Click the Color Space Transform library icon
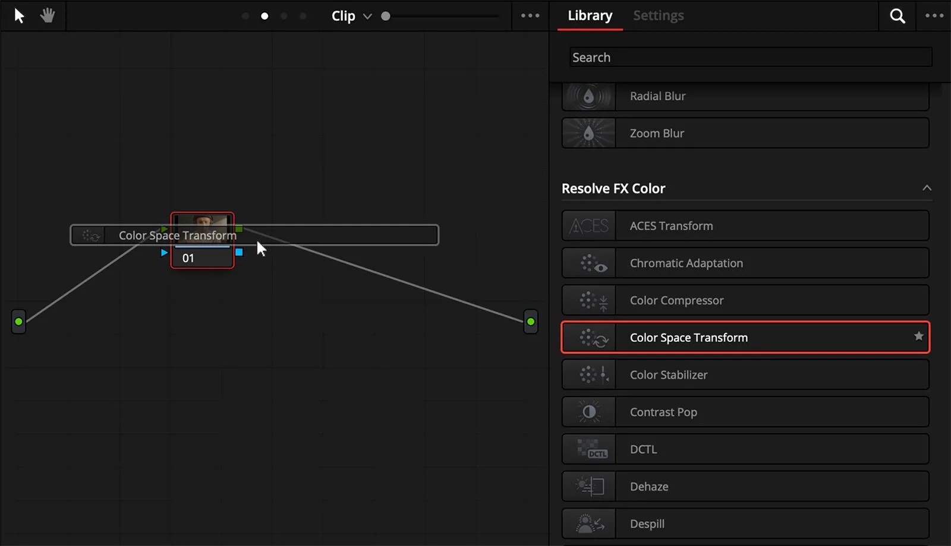The image size is (951, 546). click(588, 338)
